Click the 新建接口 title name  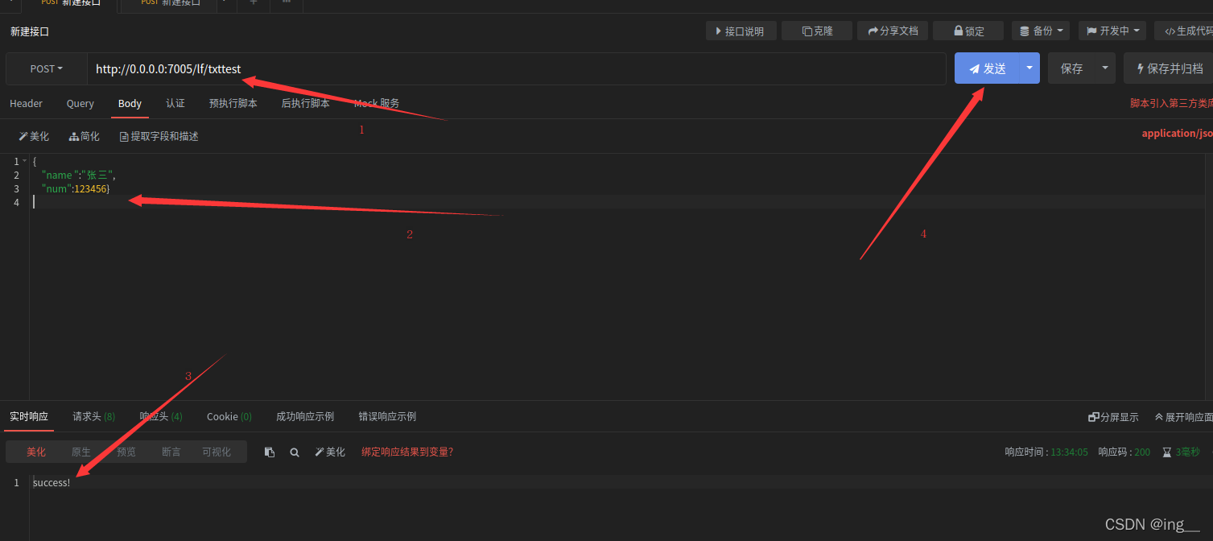click(30, 31)
